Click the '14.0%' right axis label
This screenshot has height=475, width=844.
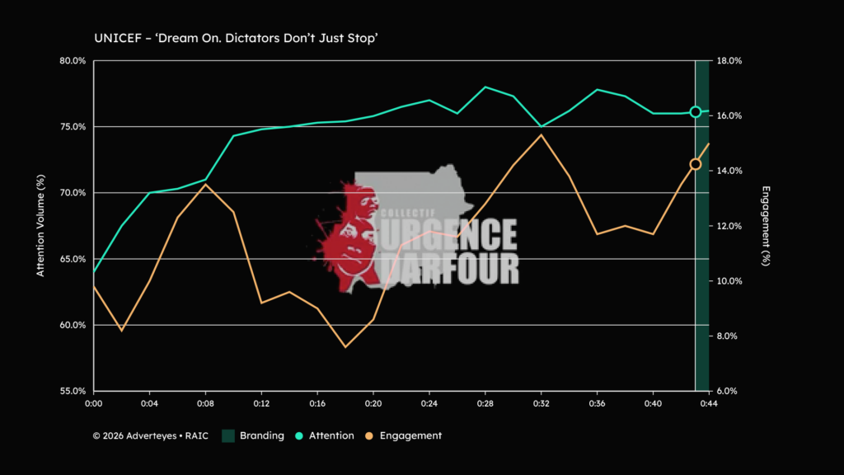tap(729, 171)
